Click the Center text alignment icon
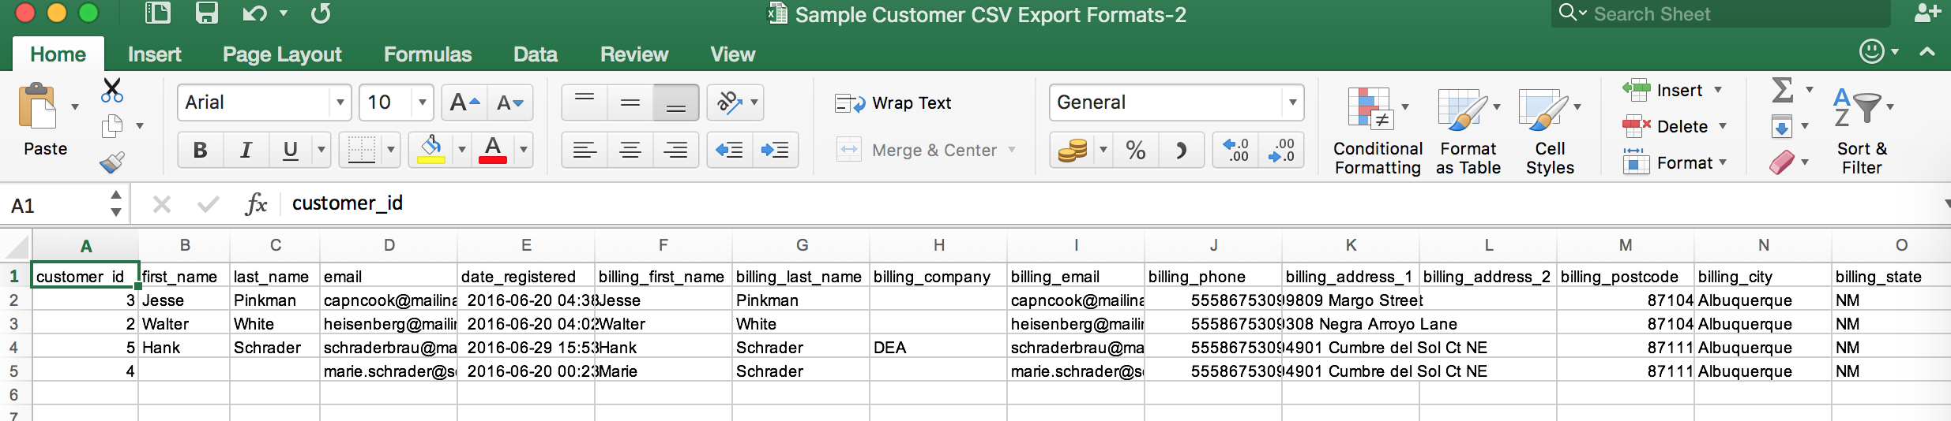This screenshot has height=421, width=1951. tap(630, 150)
